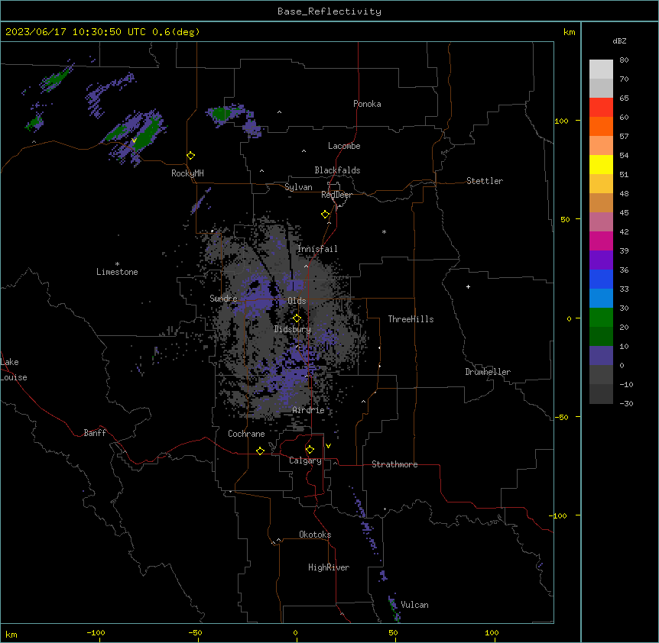Click the yellow diamond marker south of Cochrane

pos(260,451)
